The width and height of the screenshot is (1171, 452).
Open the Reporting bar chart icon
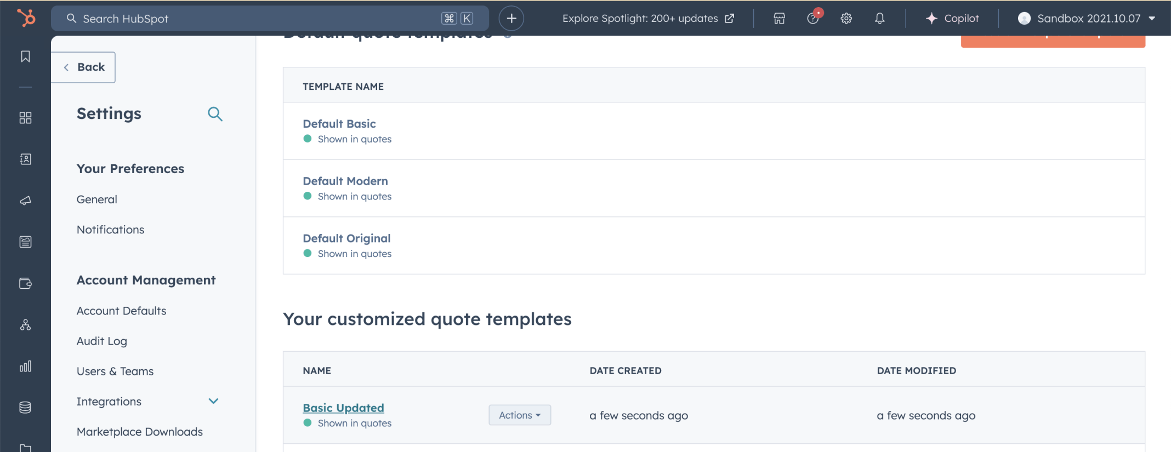click(25, 366)
